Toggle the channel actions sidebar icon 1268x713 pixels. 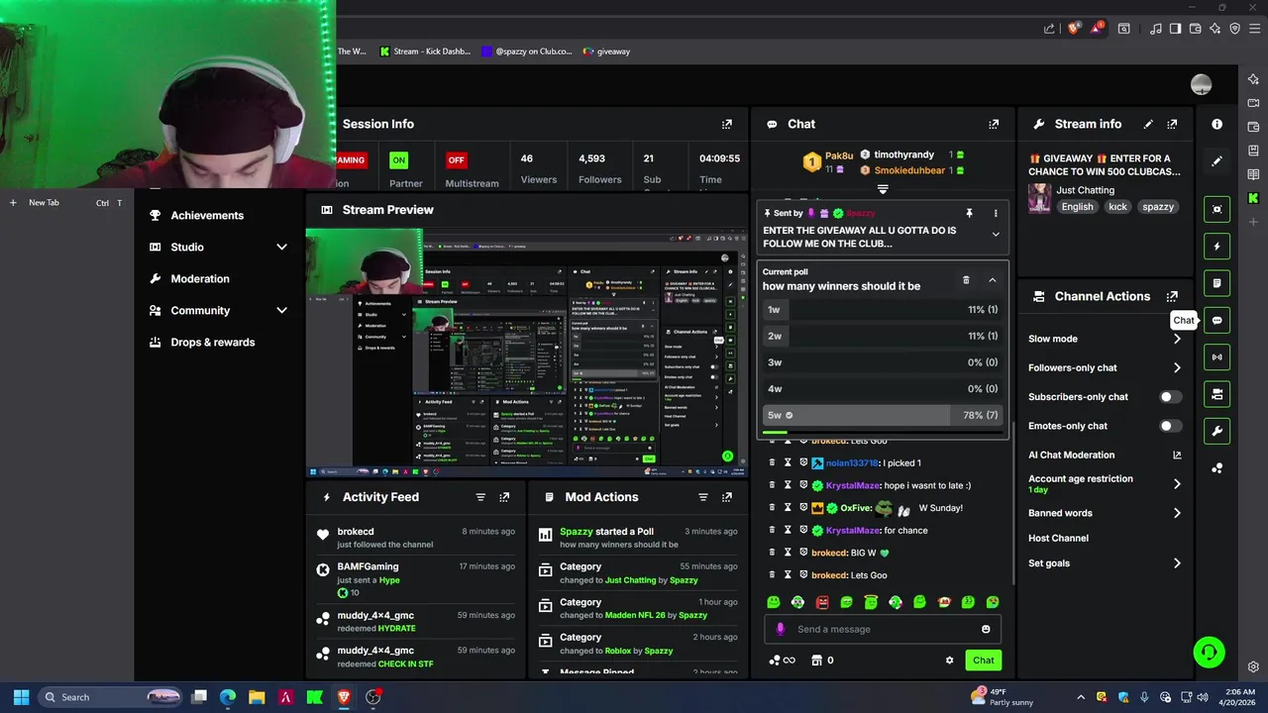click(1217, 394)
